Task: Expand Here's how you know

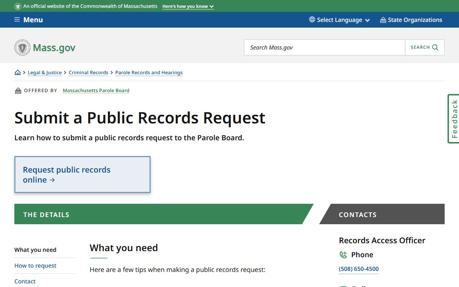Action: point(188,6)
